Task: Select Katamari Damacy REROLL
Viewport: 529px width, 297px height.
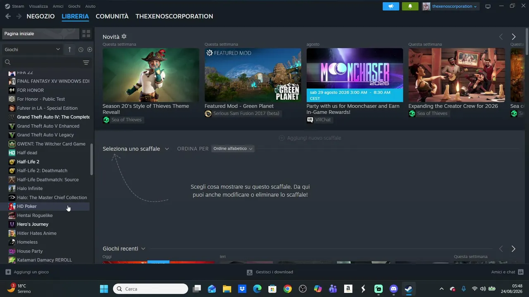Action: (x=49, y=260)
